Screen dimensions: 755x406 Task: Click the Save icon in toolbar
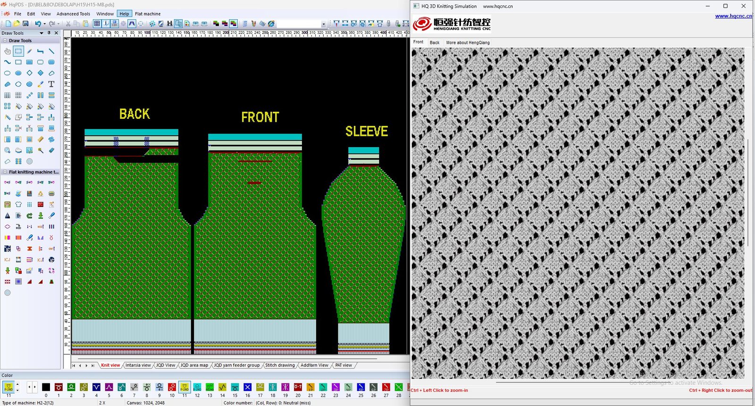[x=25, y=24]
